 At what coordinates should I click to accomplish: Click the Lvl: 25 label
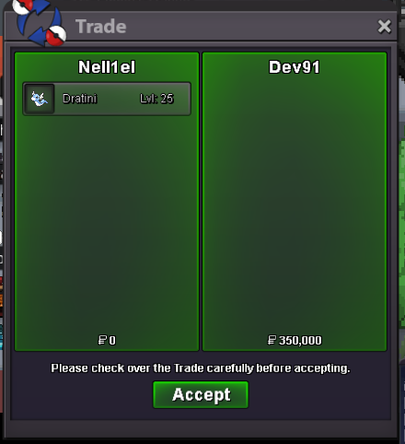pyautogui.click(x=156, y=99)
